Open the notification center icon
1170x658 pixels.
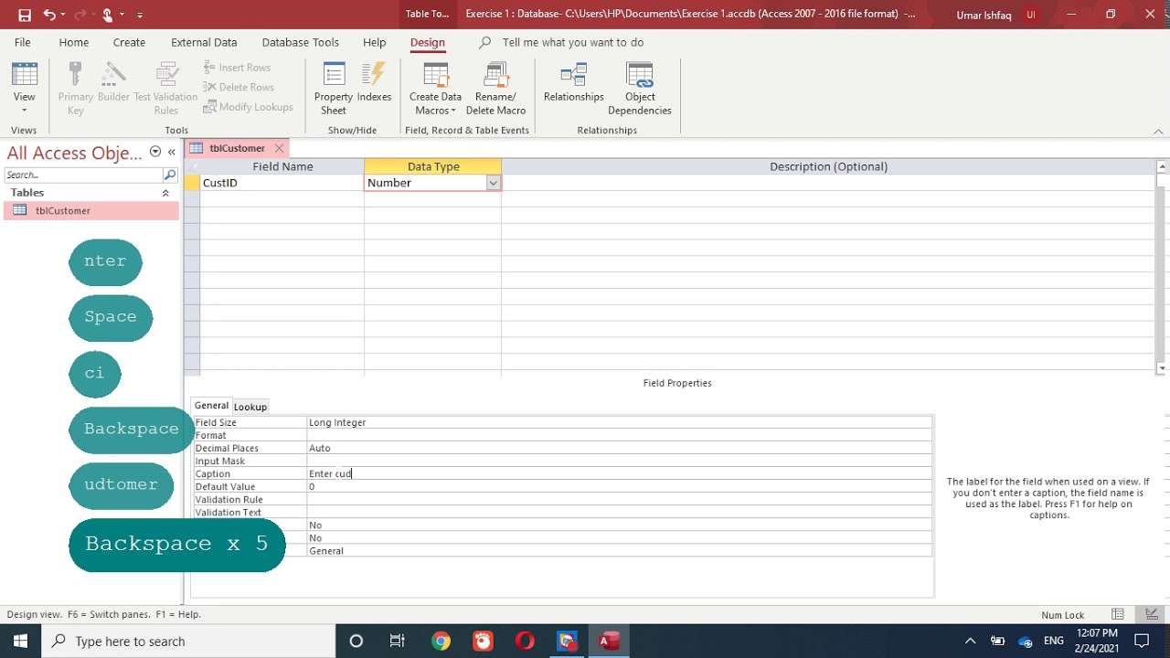click(x=1141, y=641)
